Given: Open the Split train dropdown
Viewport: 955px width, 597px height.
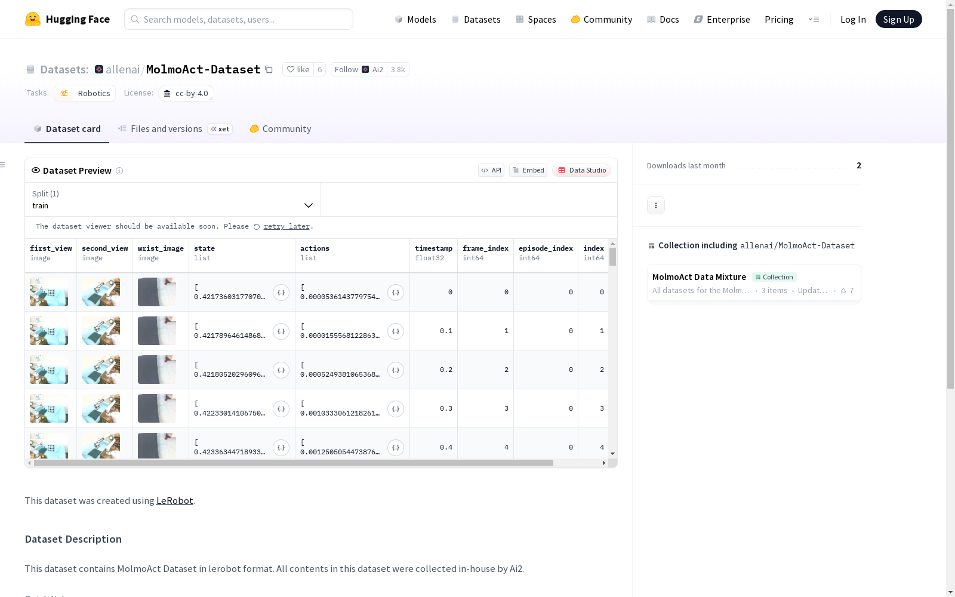Looking at the screenshot, I should tap(172, 199).
